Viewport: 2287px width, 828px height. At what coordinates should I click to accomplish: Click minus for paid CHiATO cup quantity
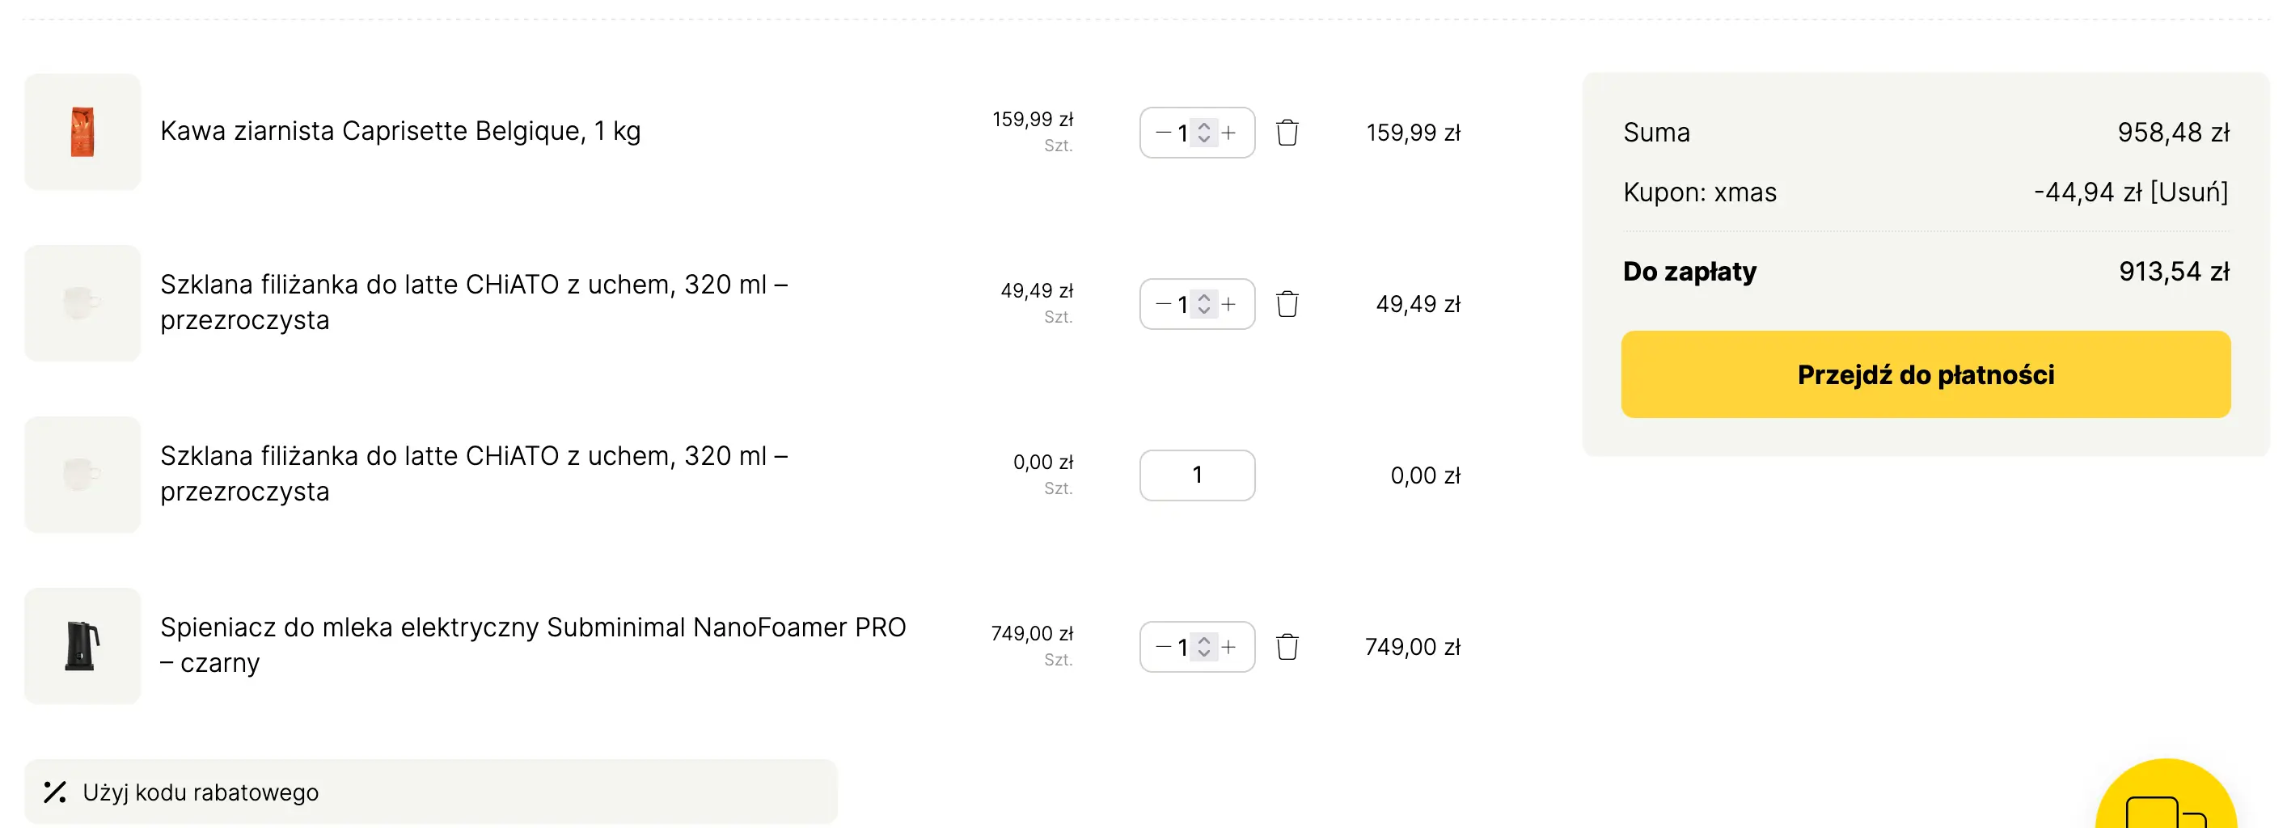[x=1162, y=304]
